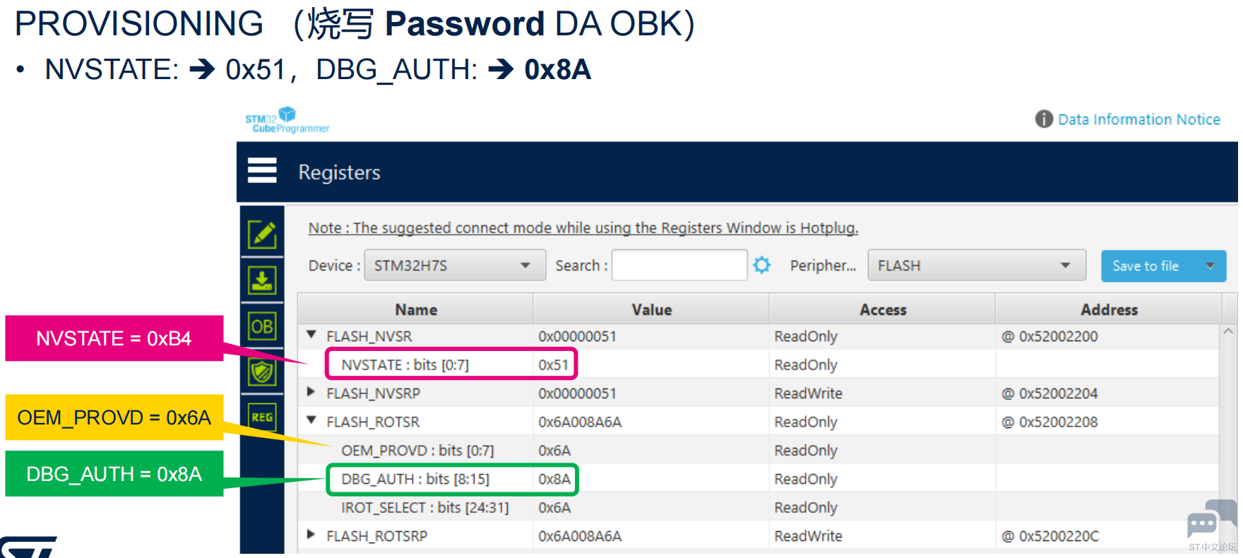Open the Data Information Notice link
This screenshot has height=558, width=1243.
coord(1138,119)
